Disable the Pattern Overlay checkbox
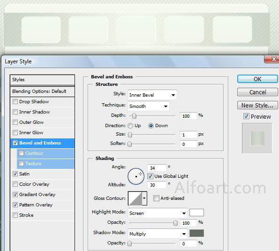Image resolution: width=279 pixels, height=251 pixels. click(15, 205)
